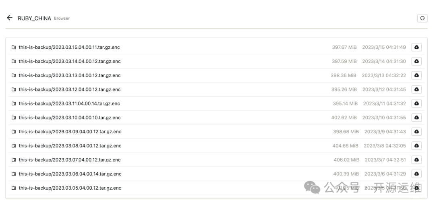Refresh the bucket file listing
Screen dimensions: 435x205
(422, 18)
